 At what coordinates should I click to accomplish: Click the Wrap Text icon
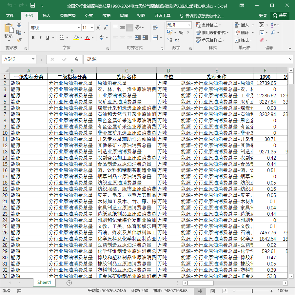click(x=155, y=28)
